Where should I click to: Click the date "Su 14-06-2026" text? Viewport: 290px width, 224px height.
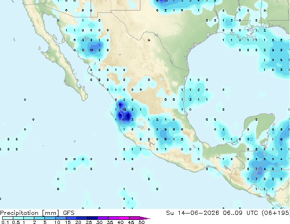click(193, 213)
